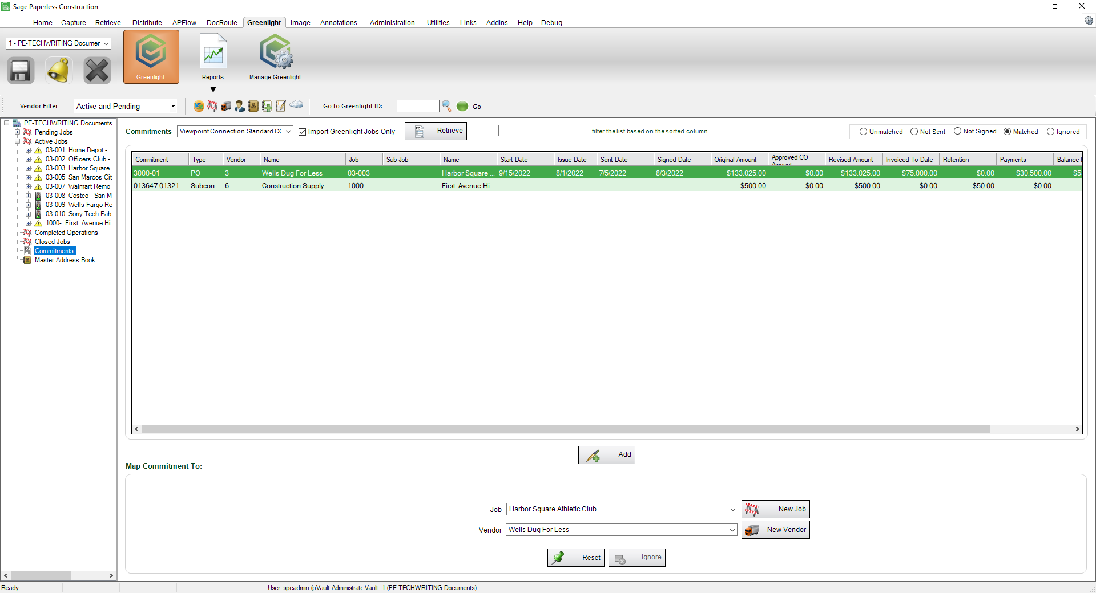The image size is (1096, 593).
Task: Select the 3000-01 commitment row
Action: pyautogui.click(x=607, y=173)
